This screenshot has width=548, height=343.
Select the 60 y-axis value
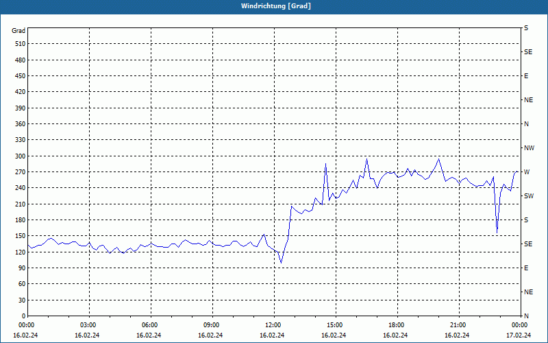point(22,283)
